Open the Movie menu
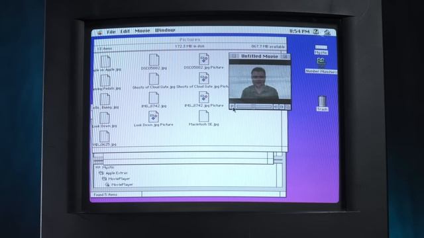 pos(142,31)
